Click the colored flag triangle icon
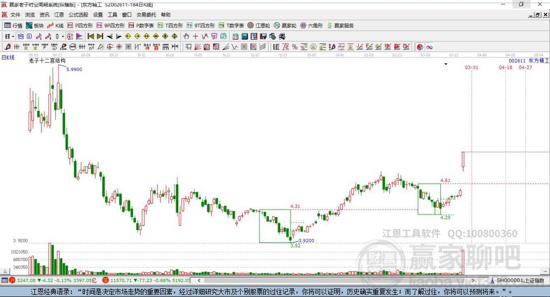 click(x=79, y=36)
